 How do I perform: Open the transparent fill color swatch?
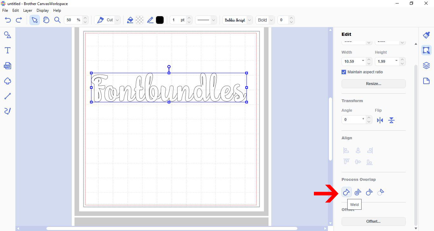(139, 20)
